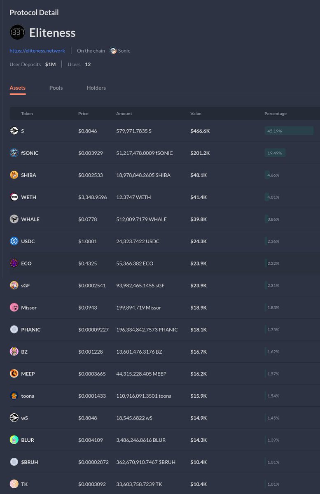Click the sGF token icon
This screenshot has height=494, width=320.
pos(14,286)
